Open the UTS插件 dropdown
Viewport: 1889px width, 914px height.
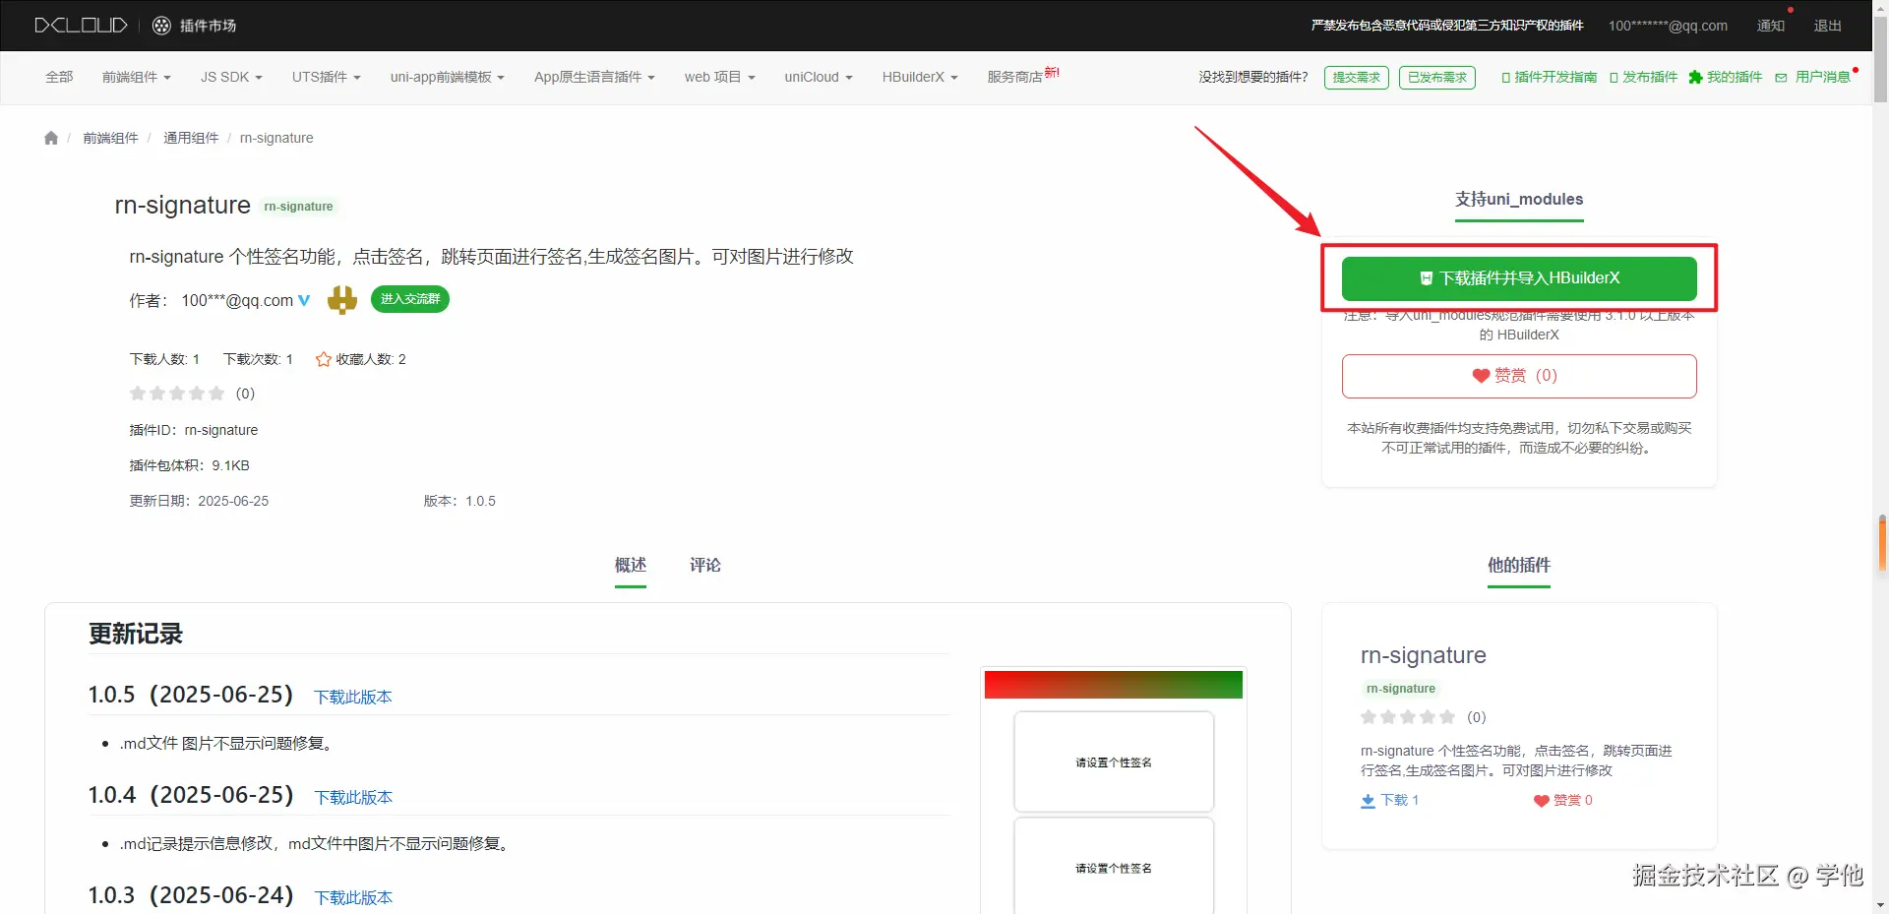click(x=326, y=77)
